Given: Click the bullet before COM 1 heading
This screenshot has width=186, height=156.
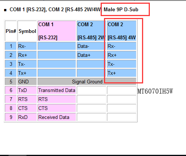Looking at the screenshot, I should click(x=5, y=10).
